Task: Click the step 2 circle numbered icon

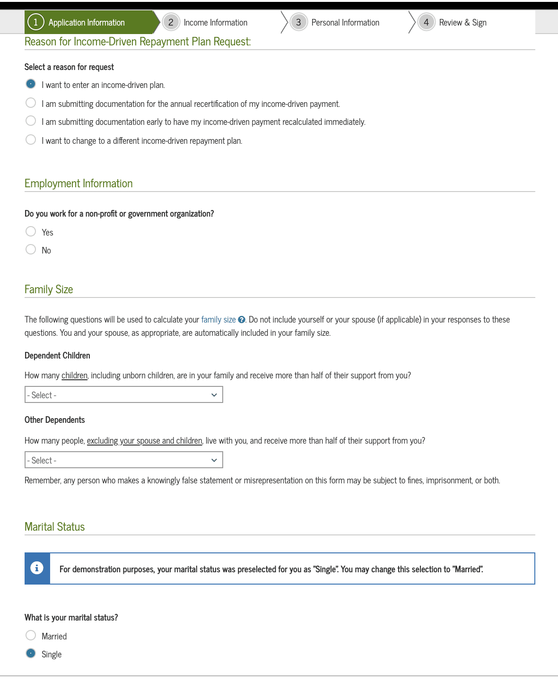Action: click(171, 22)
